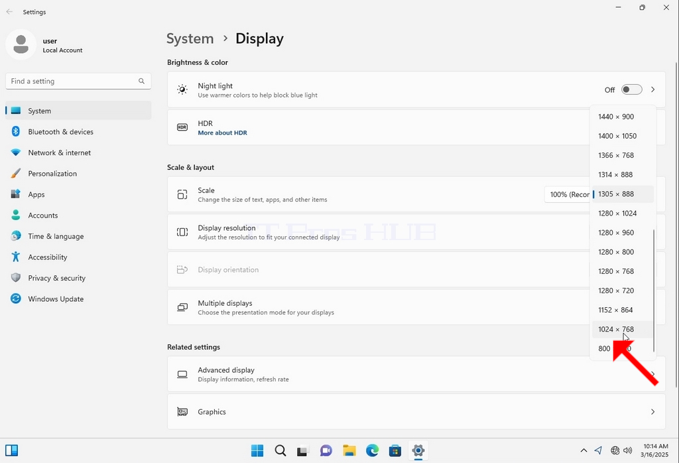Select the current 1305 × 888 resolution
Image resolution: width=679 pixels, height=463 pixels.
point(623,194)
